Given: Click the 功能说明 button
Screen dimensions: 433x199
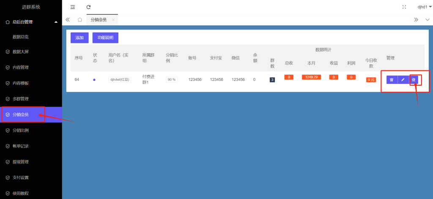Looking at the screenshot, I should point(105,38).
